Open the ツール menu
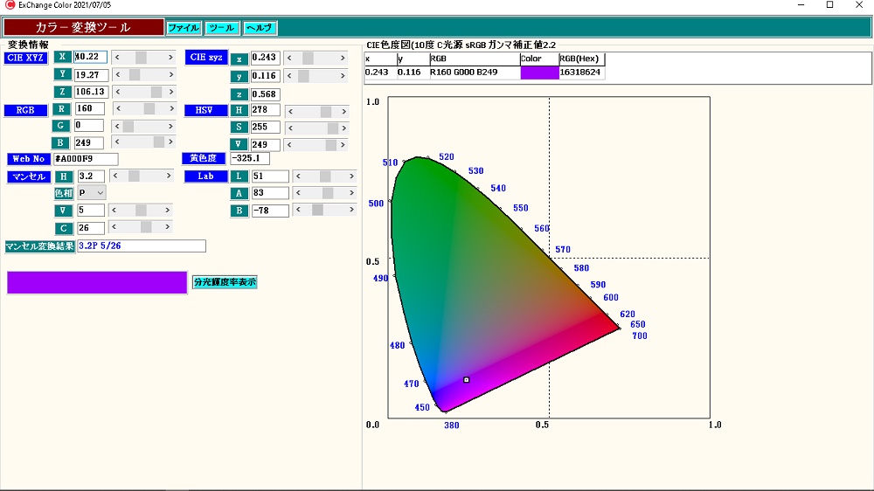The height and width of the screenshot is (491, 874). (222, 28)
